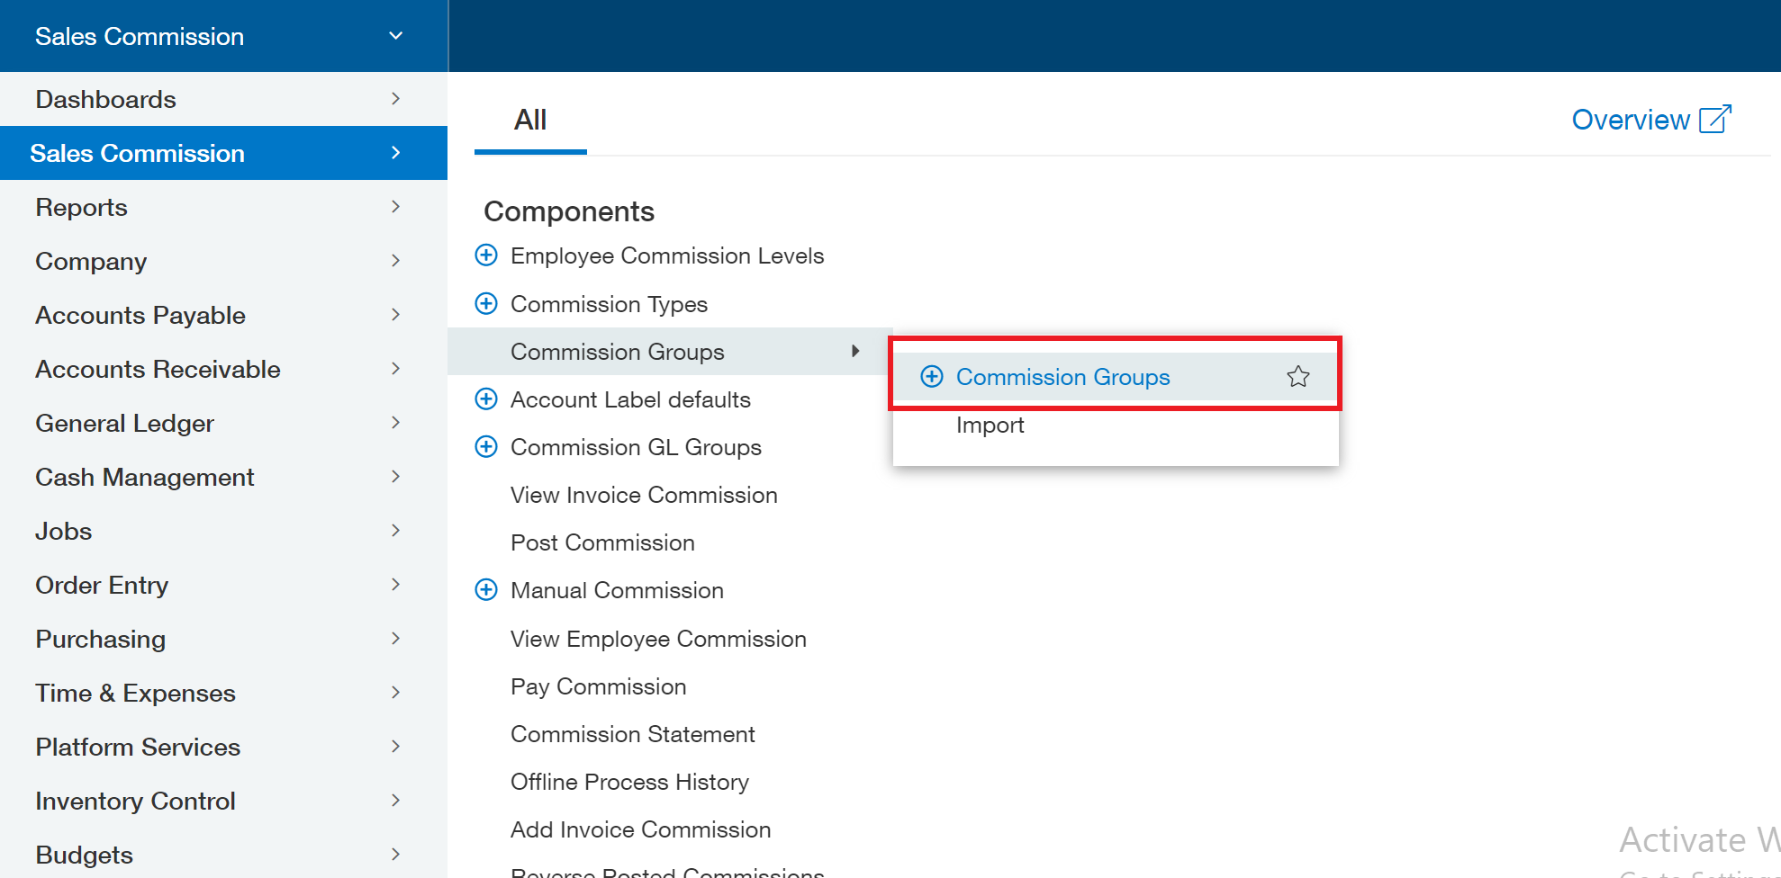Click the Reports sidebar item
The width and height of the screenshot is (1781, 878).
223,207
